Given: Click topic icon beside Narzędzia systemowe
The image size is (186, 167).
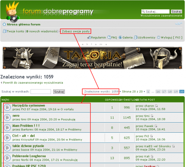Looking at the screenshot, I should tap(7, 107).
